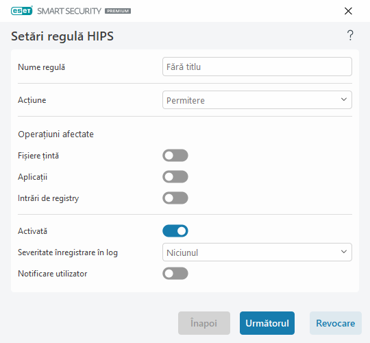Screen dimensions: 370x343
Task: Click the Revocare button
Action: click(336, 323)
